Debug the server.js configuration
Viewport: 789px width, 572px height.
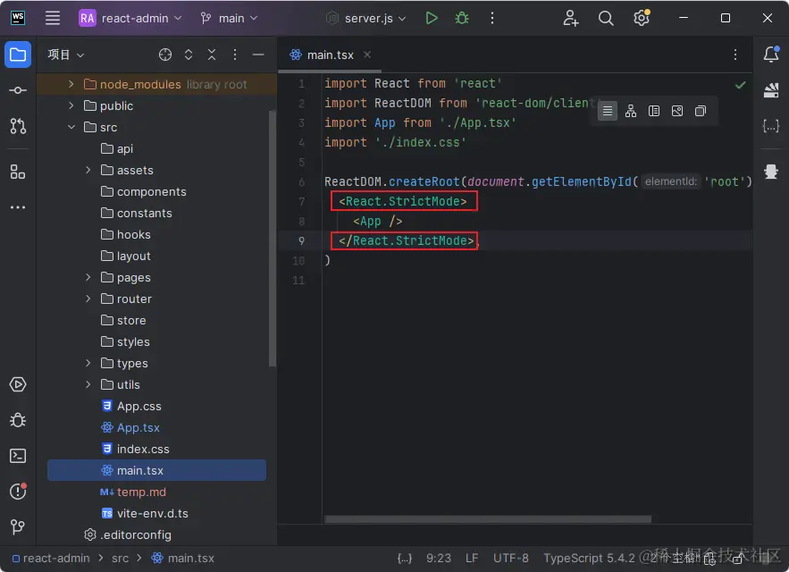pos(461,18)
